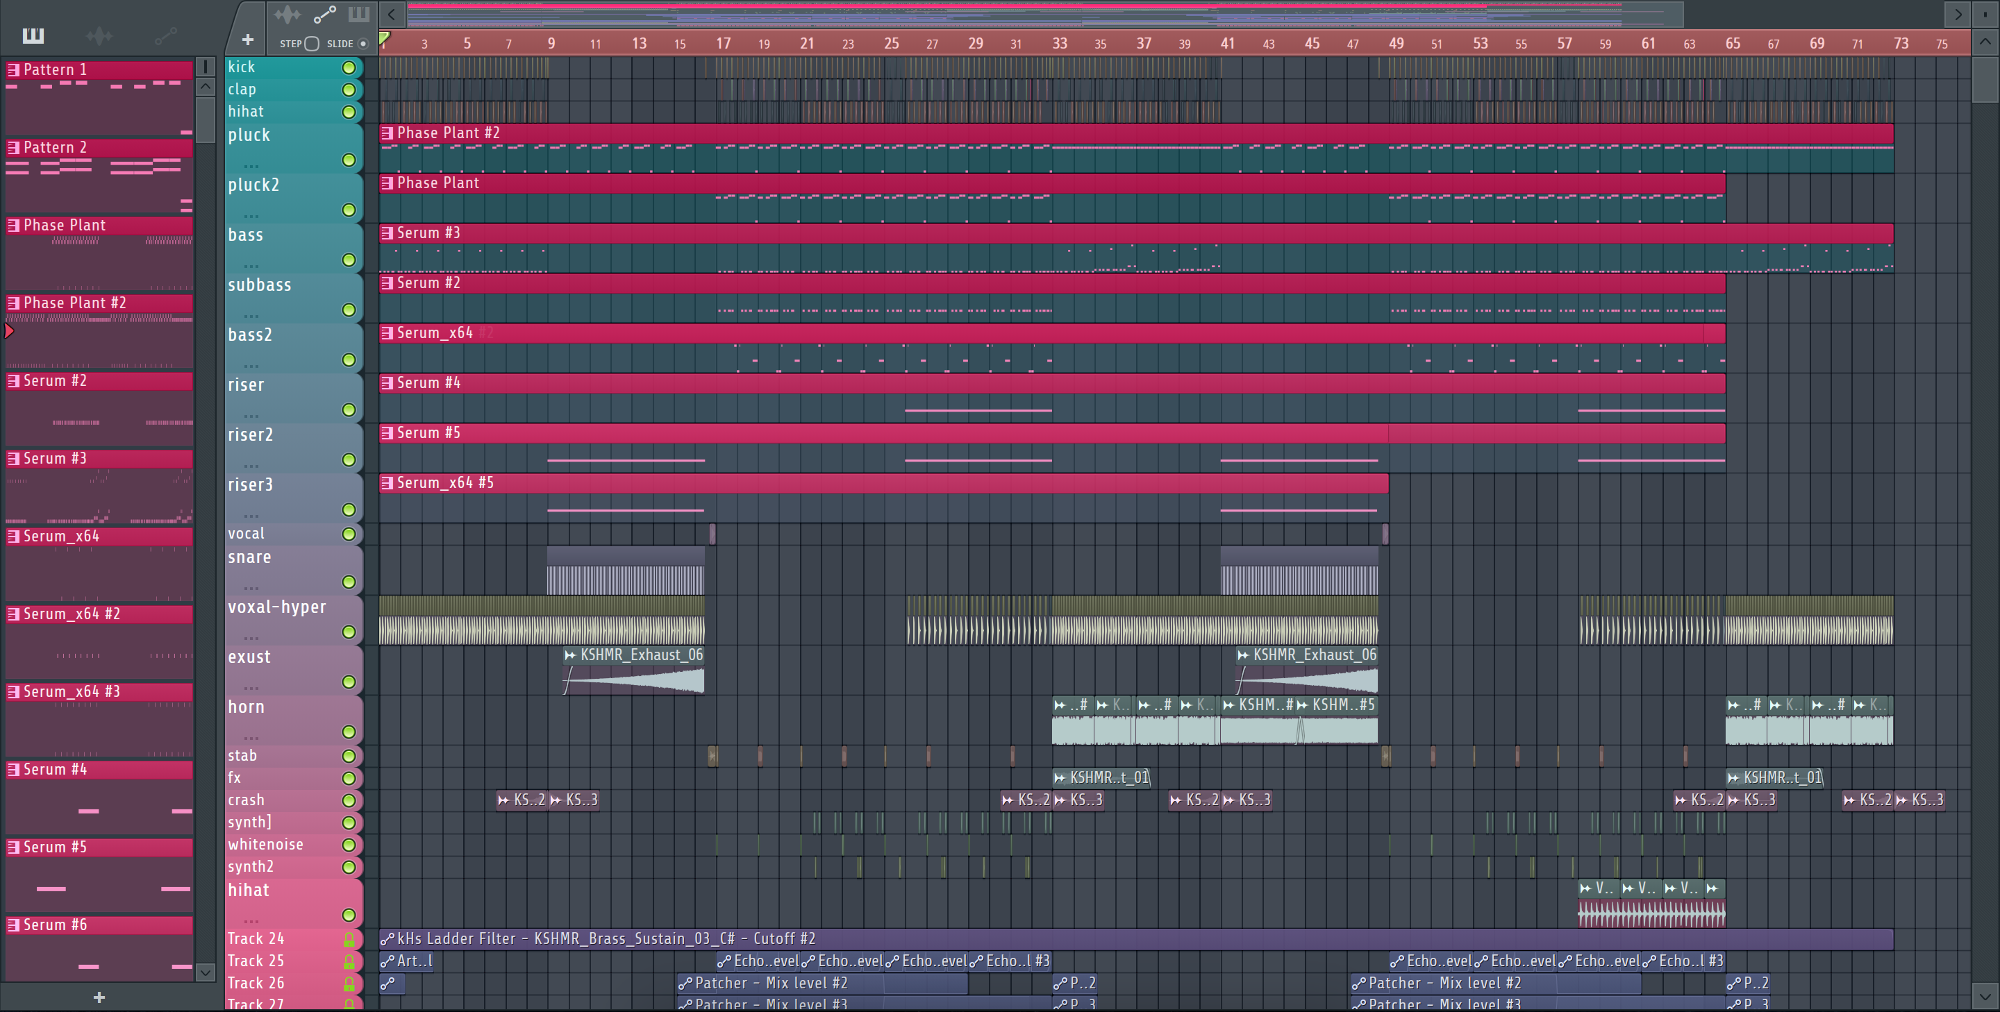The width and height of the screenshot is (2000, 1012).
Task: Click the synth2 track label
Action: (251, 867)
